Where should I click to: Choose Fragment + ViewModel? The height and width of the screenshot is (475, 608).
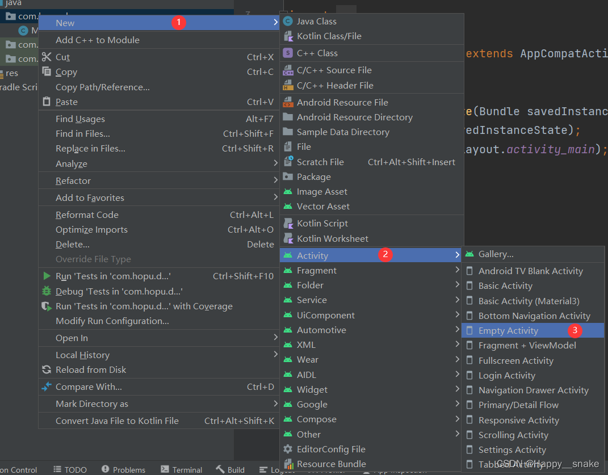click(x=532, y=346)
